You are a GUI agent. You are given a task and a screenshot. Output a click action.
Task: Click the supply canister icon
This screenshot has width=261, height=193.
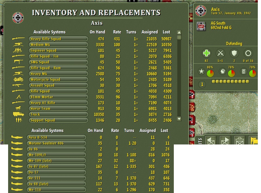pos(244,72)
